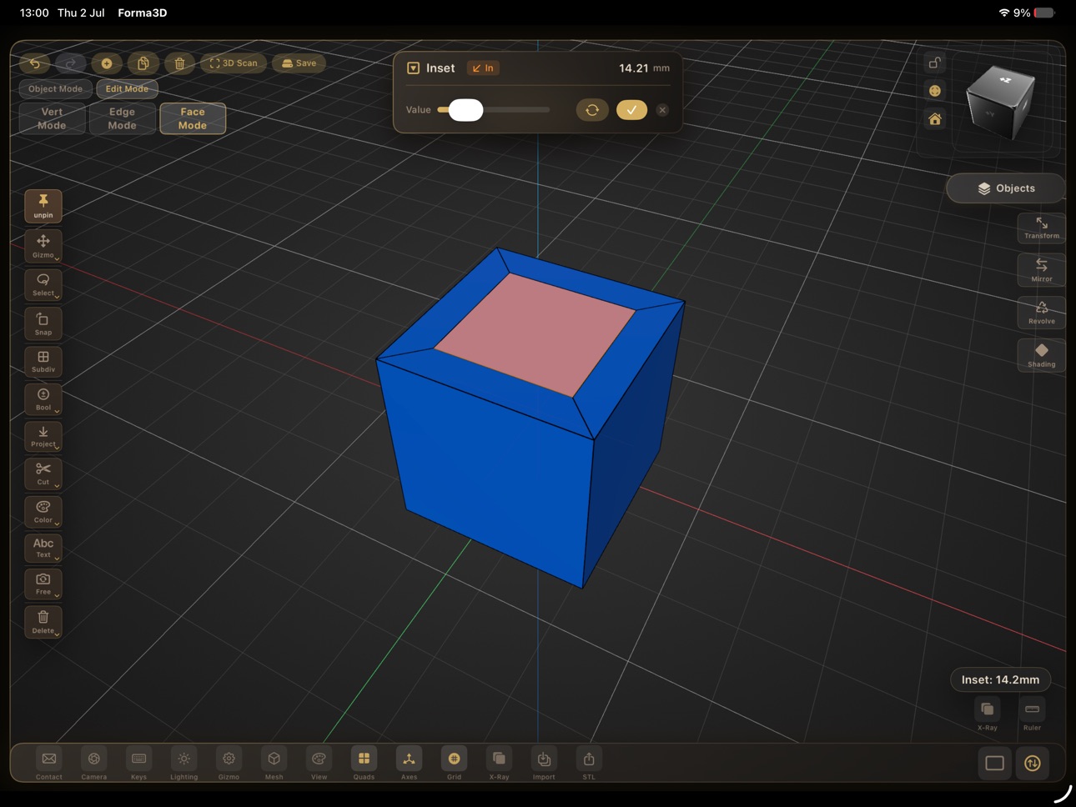
Task: Switch the Inset direction In toggle
Action: click(x=483, y=68)
